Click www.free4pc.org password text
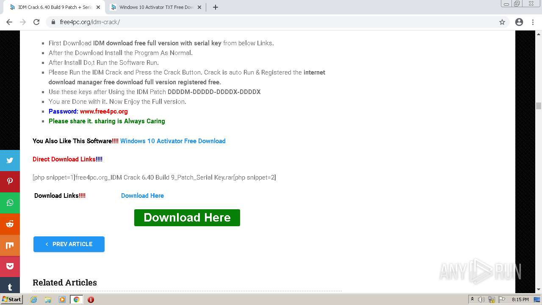The height and width of the screenshot is (305, 542). [104, 111]
